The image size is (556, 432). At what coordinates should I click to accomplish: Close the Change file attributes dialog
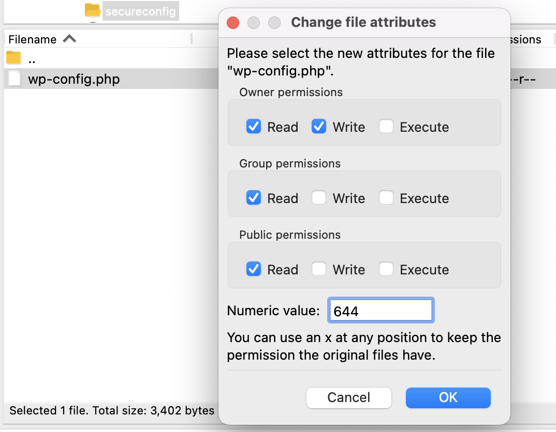pyautogui.click(x=232, y=23)
